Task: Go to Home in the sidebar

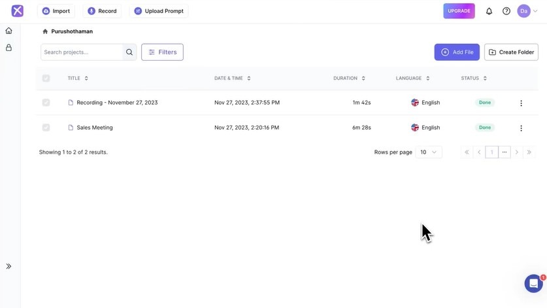Action: (x=8, y=31)
